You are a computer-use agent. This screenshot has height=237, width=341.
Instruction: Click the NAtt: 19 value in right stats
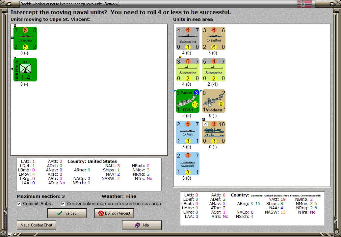[277, 199]
